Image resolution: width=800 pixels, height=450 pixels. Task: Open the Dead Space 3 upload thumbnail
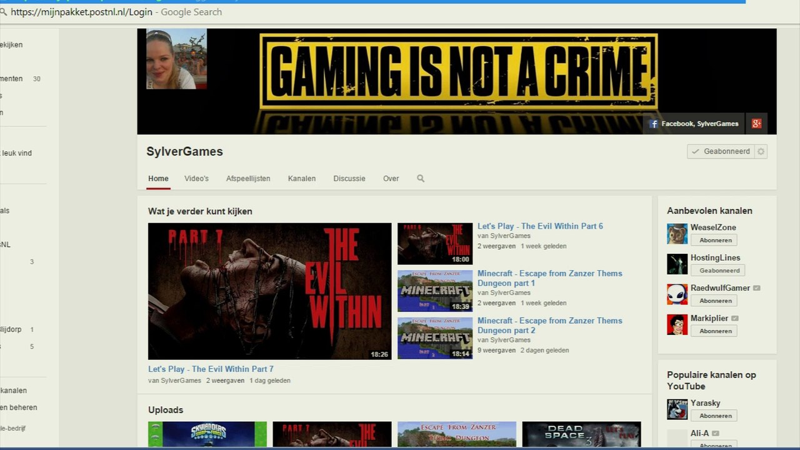coord(582,434)
